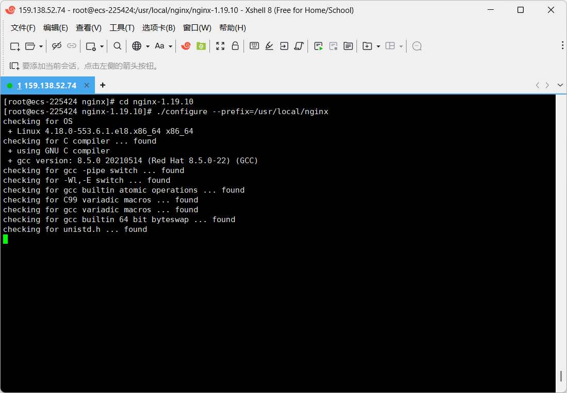Click the Linux 4.18.0-553.6.1.el8 line
This screenshot has width=567, height=393.
(x=101, y=131)
